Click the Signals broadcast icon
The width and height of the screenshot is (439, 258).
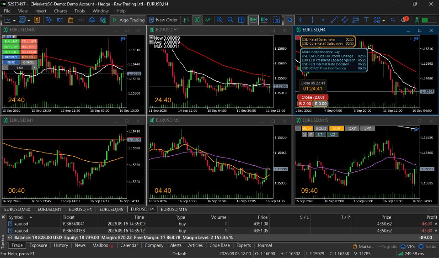tap(81, 20)
